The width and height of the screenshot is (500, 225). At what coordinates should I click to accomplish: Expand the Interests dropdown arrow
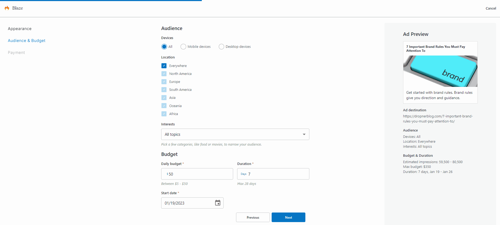pos(304,134)
